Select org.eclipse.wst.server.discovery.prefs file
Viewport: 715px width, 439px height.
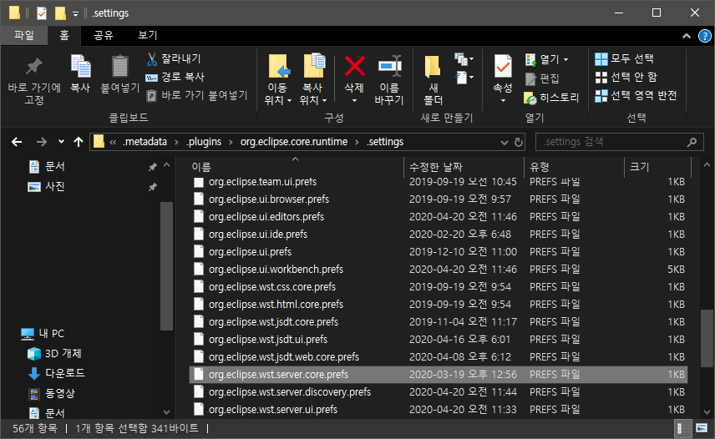click(x=439, y=392)
